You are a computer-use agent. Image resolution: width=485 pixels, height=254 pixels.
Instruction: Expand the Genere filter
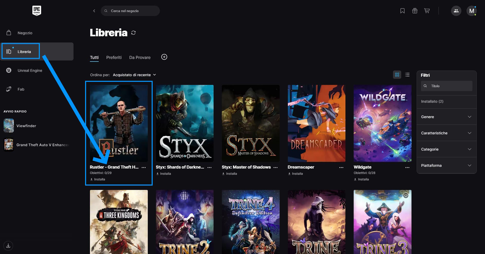click(x=446, y=117)
